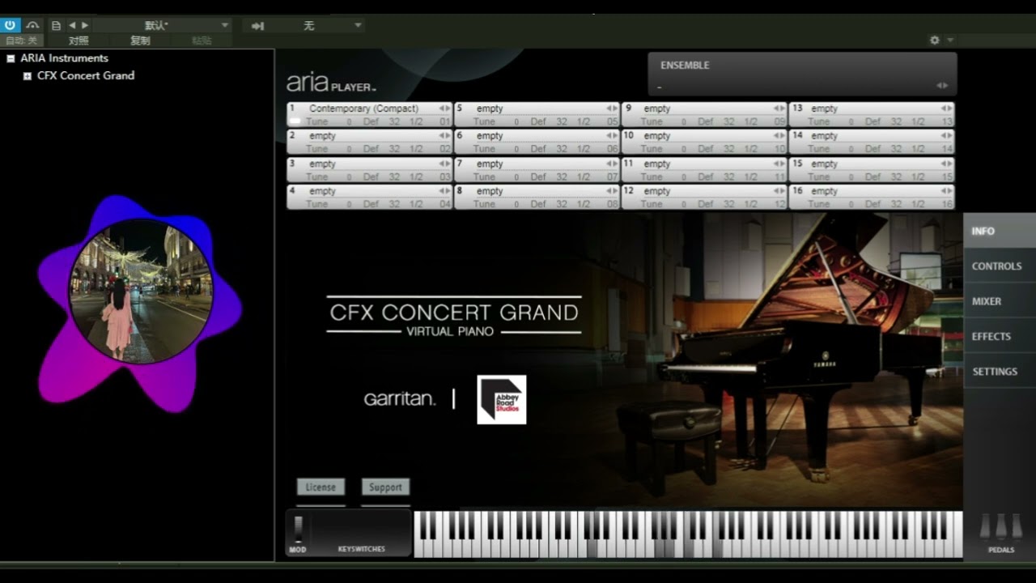This screenshot has height=583, width=1036.
Task: Switch to the CONTROLS tab
Action: (1000, 266)
